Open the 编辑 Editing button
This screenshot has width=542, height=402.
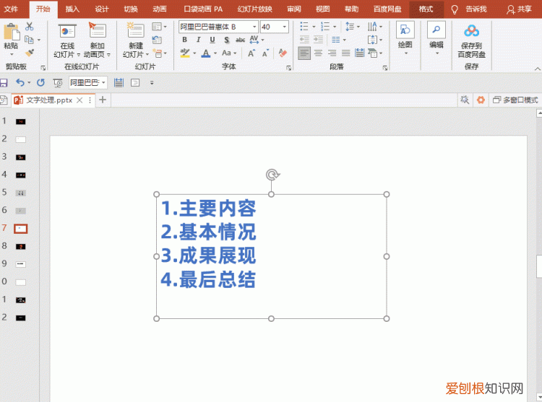pyautogui.click(x=436, y=39)
